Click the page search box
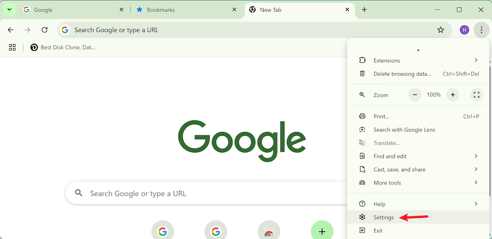The height and width of the screenshot is (239, 492). click(x=207, y=193)
